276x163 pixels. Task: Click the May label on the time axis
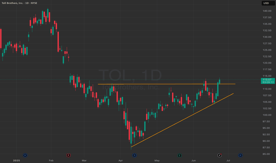coord(157,161)
